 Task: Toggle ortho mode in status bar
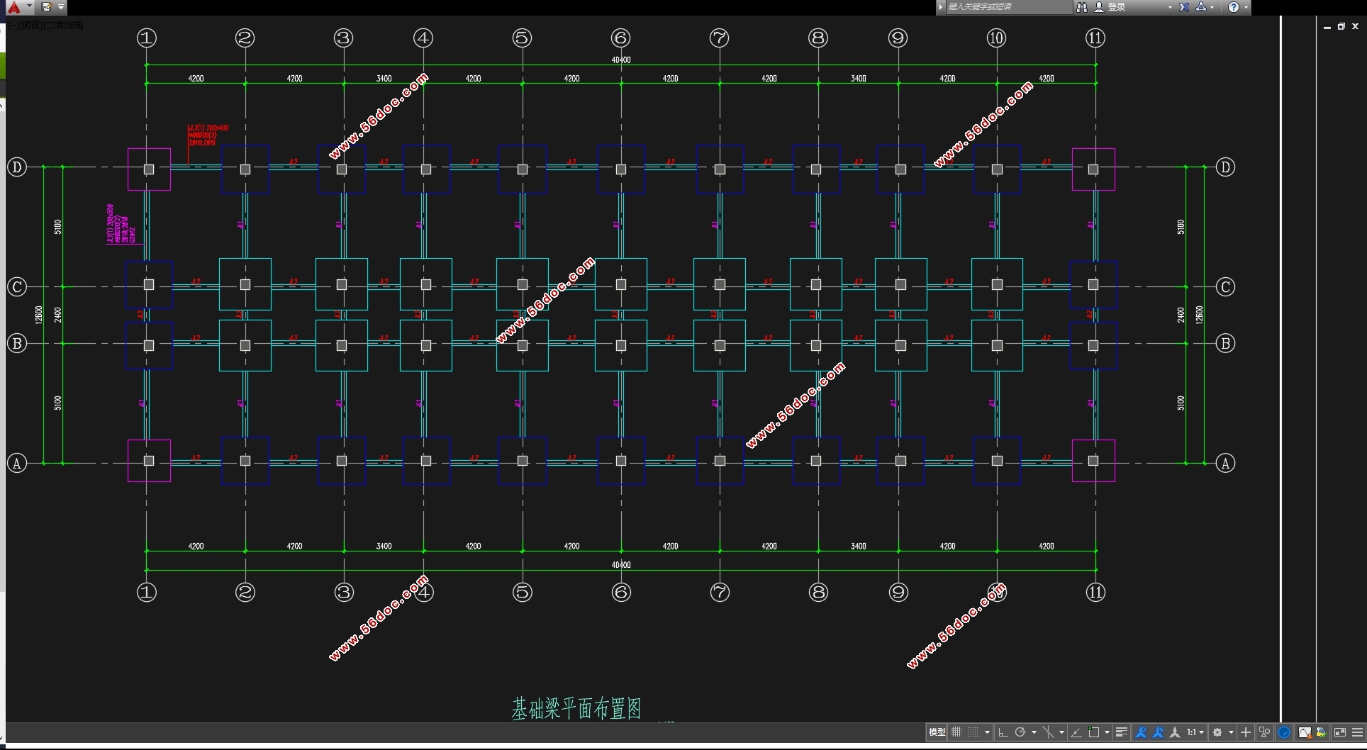tap(1003, 732)
